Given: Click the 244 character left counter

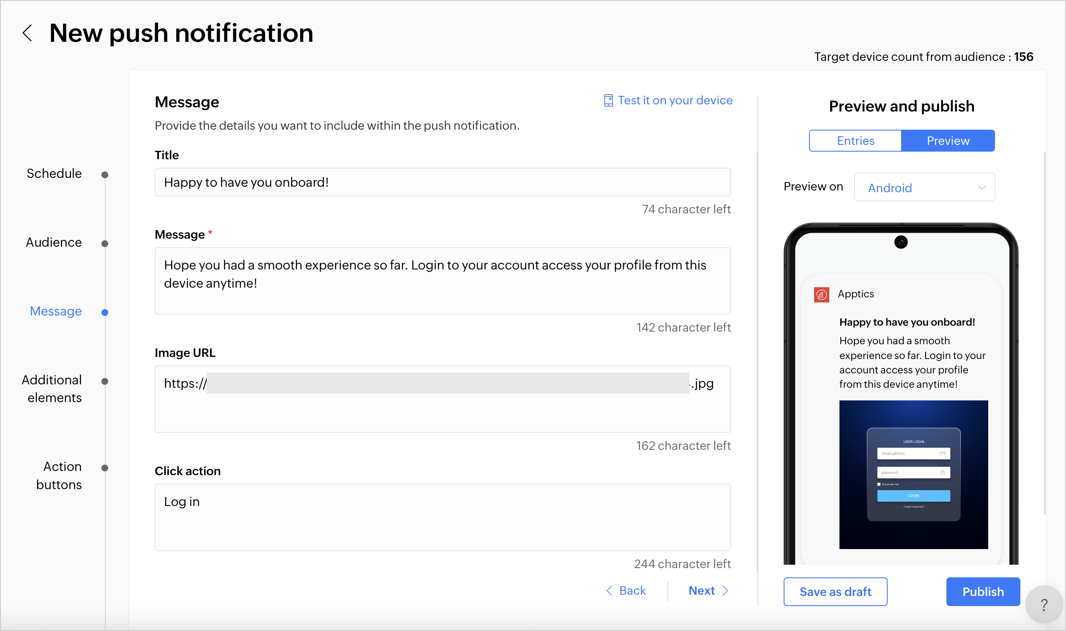Looking at the screenshot, I should (x=683, y=564).
